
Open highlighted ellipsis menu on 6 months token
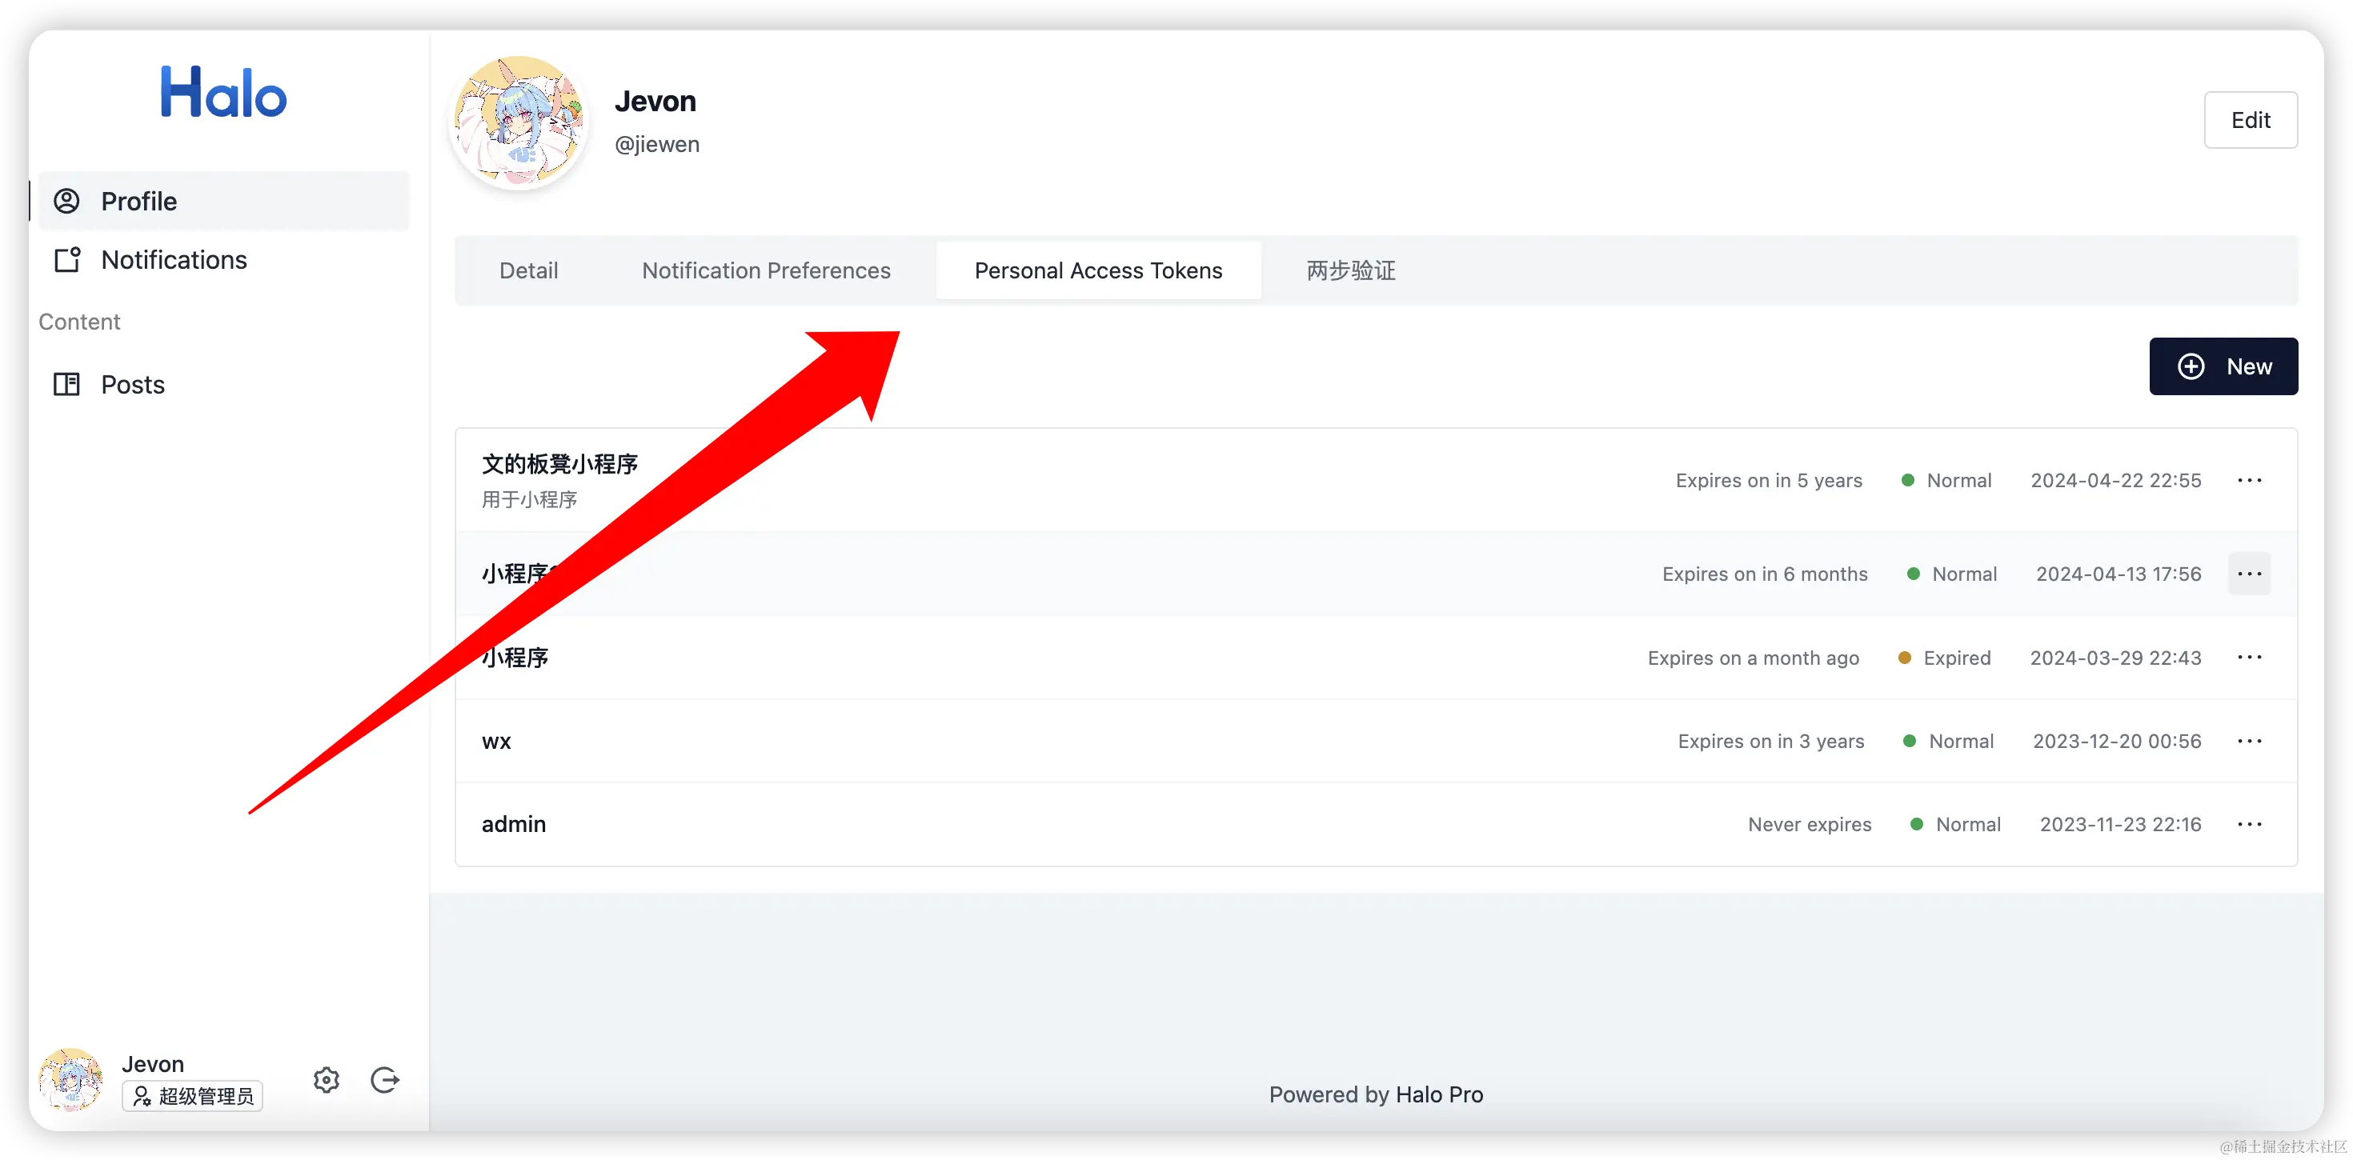(x=2249, y=574)
